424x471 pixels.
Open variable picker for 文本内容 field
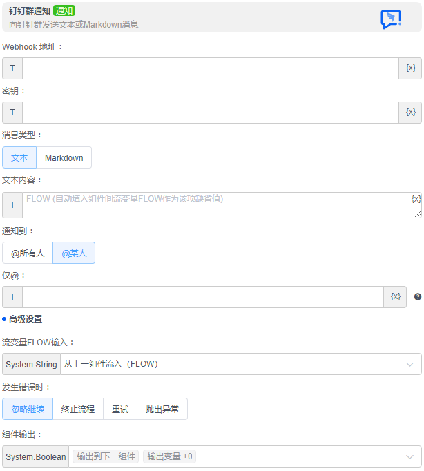[x=416, y=199]
